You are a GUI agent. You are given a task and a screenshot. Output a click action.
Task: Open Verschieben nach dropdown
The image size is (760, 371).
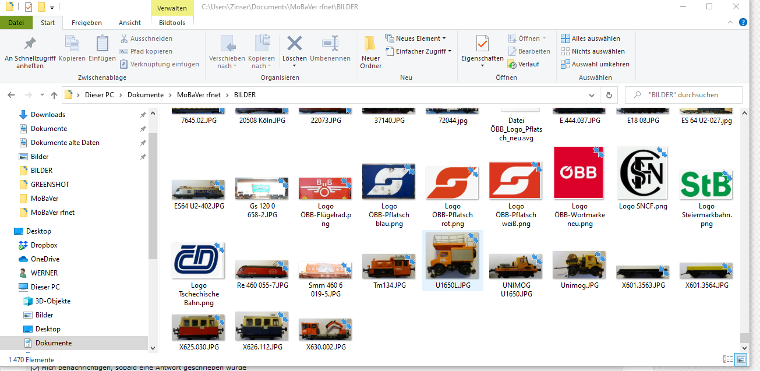[x=227, y=52]
